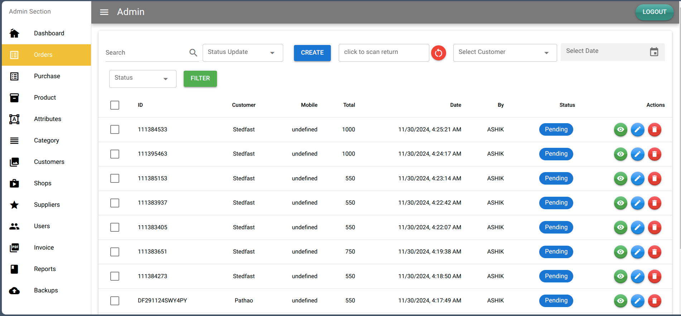The image size is (681, 316).
Task: Open the calendar icon in Select Date
Action: tap(654, 52)
